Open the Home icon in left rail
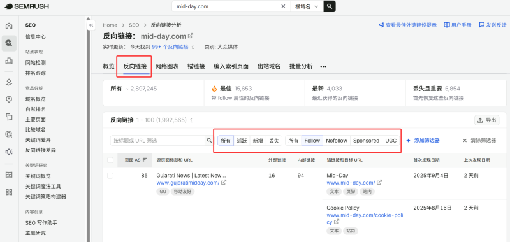This screenshot has width=510, height=242. point(9,25)
